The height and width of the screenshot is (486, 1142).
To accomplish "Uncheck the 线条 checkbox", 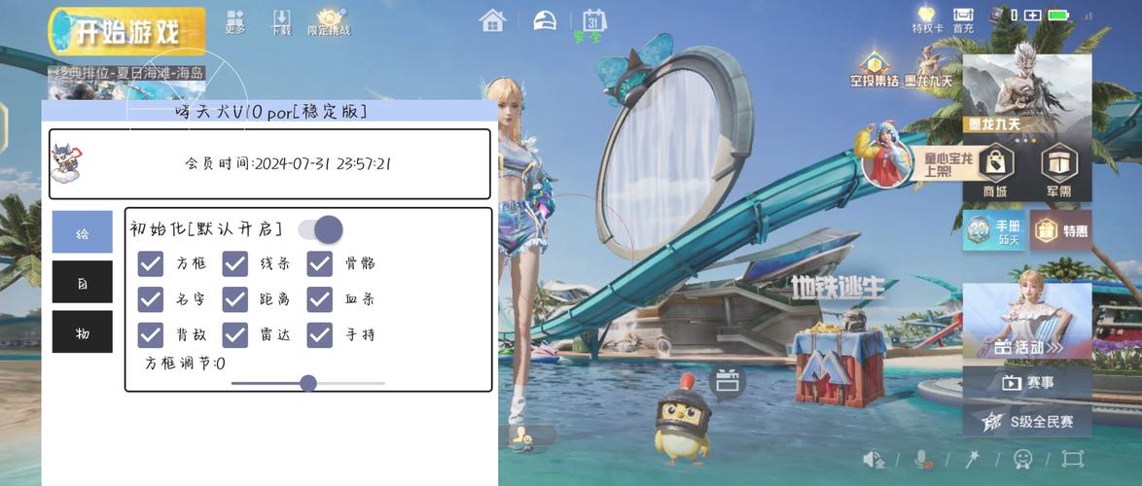I will tap(235, 264).
